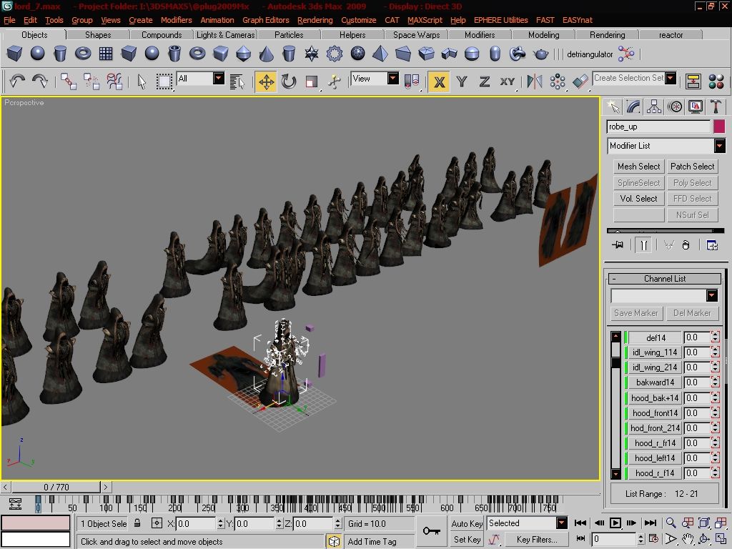Open the Graph Editors menu
This screenshot has height=549, width=732.
point(266,20)
